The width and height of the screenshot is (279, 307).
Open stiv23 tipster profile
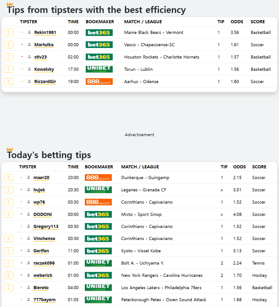coord(40,57)
